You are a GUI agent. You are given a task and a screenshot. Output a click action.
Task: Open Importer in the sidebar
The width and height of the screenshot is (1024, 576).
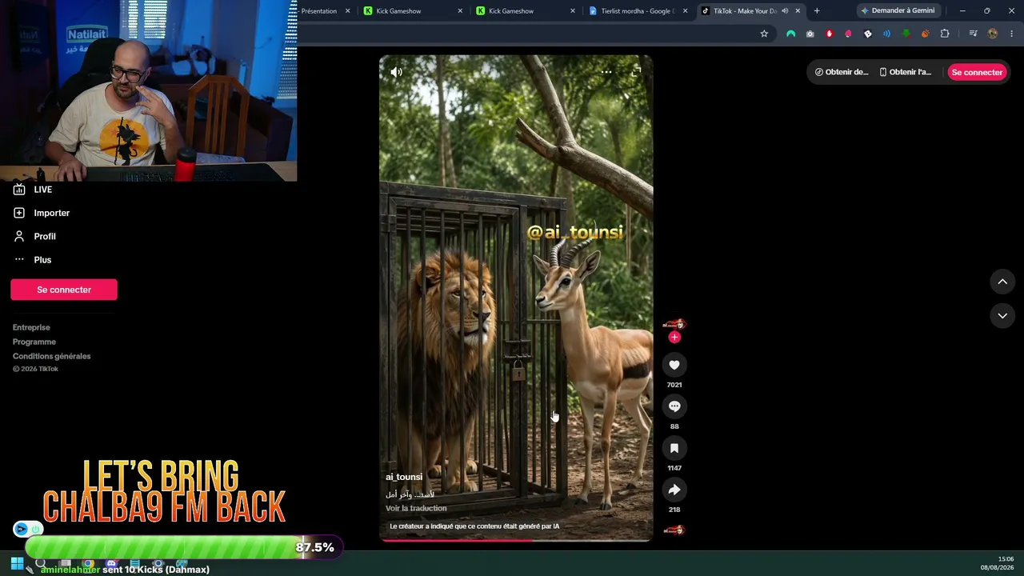tap(52, 213)
